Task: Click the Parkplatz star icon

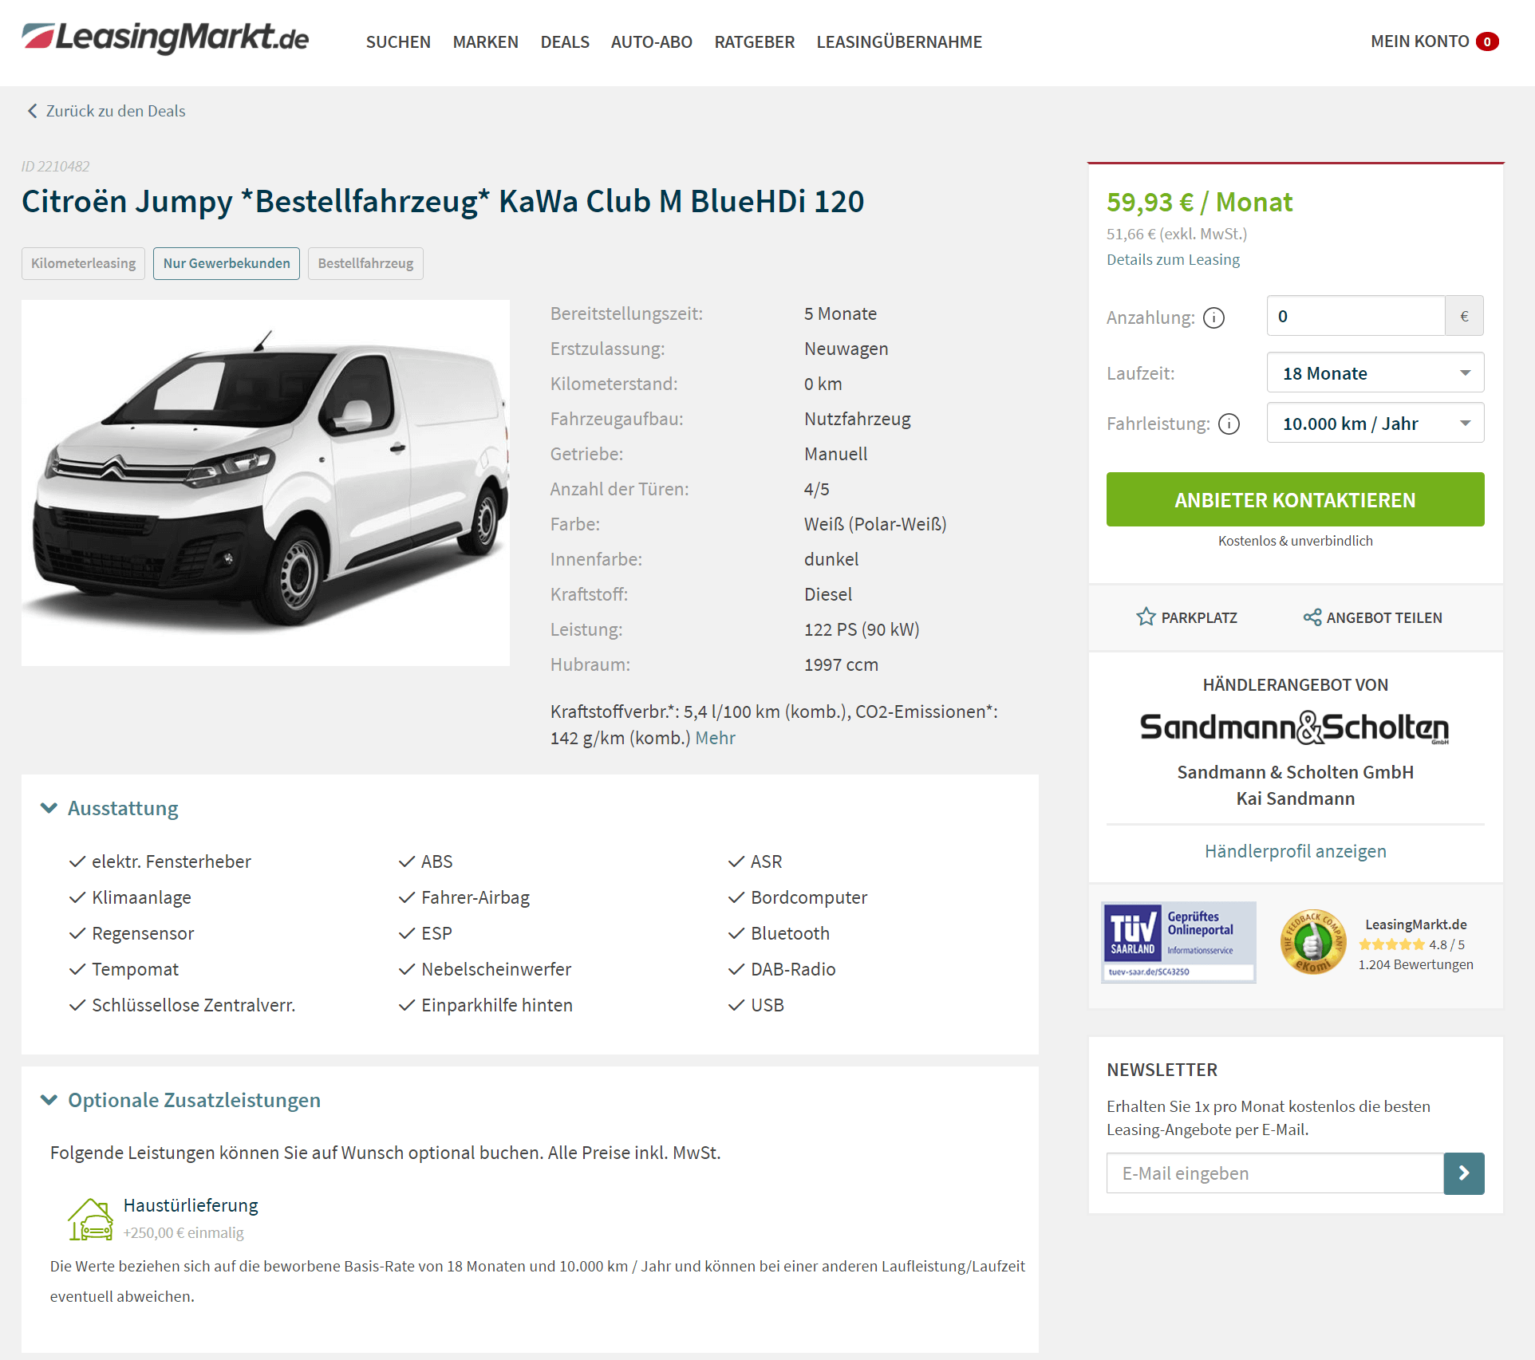Action: pyautogui.click(x=1146, y=617)
